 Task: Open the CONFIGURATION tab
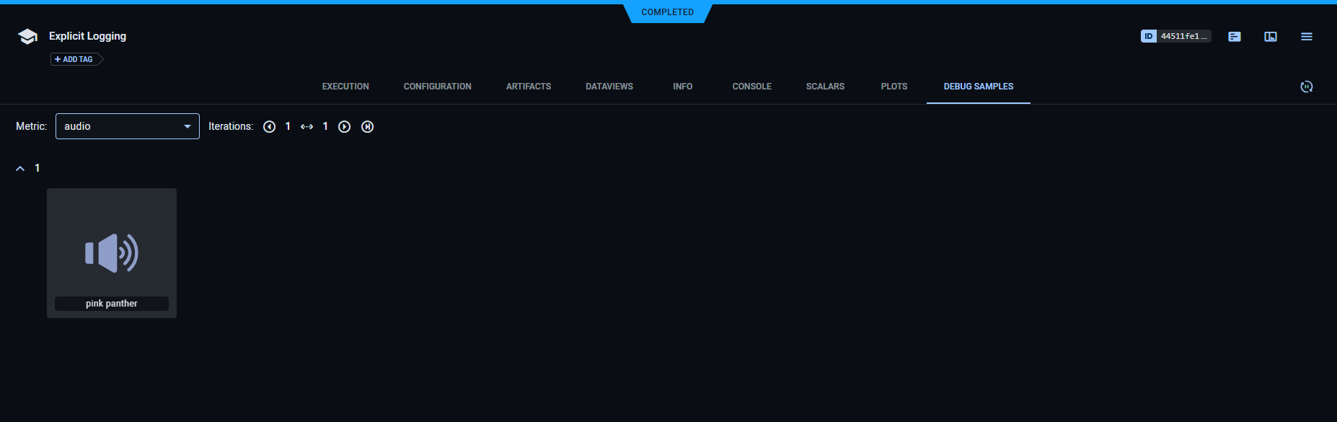437,87
